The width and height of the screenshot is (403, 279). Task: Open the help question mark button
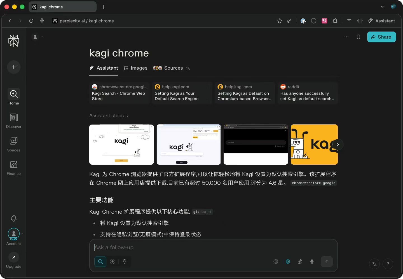(x=388, y=264)
